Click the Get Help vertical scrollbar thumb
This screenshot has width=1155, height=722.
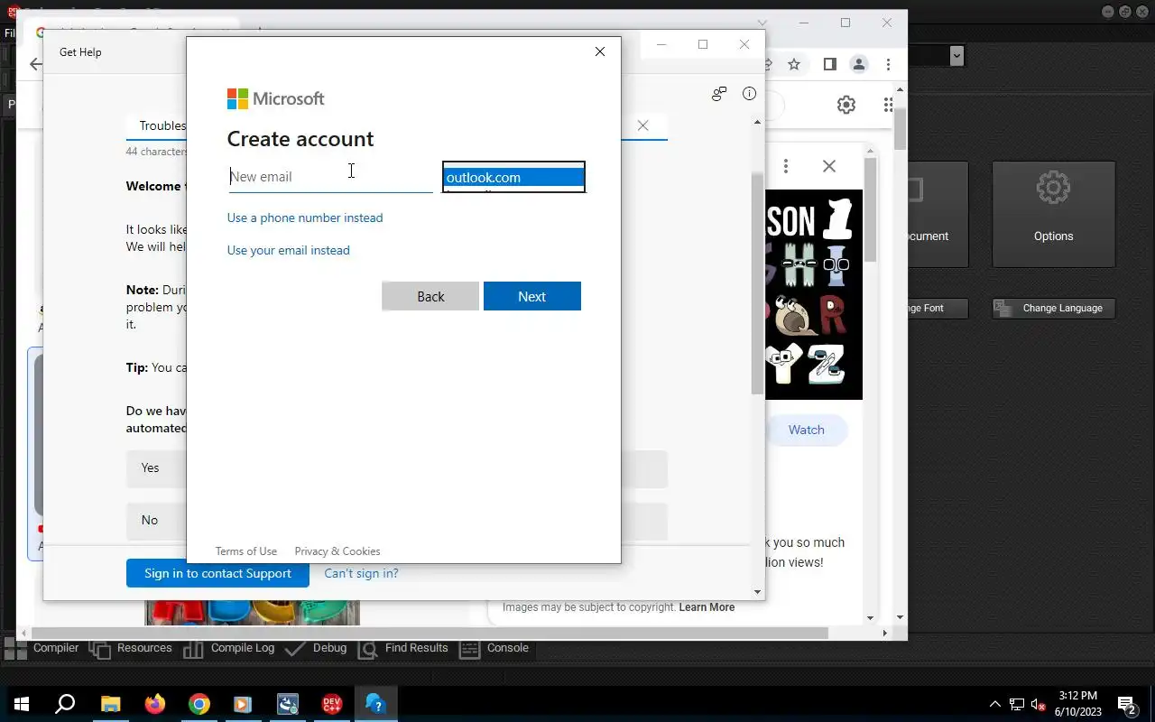758,282
